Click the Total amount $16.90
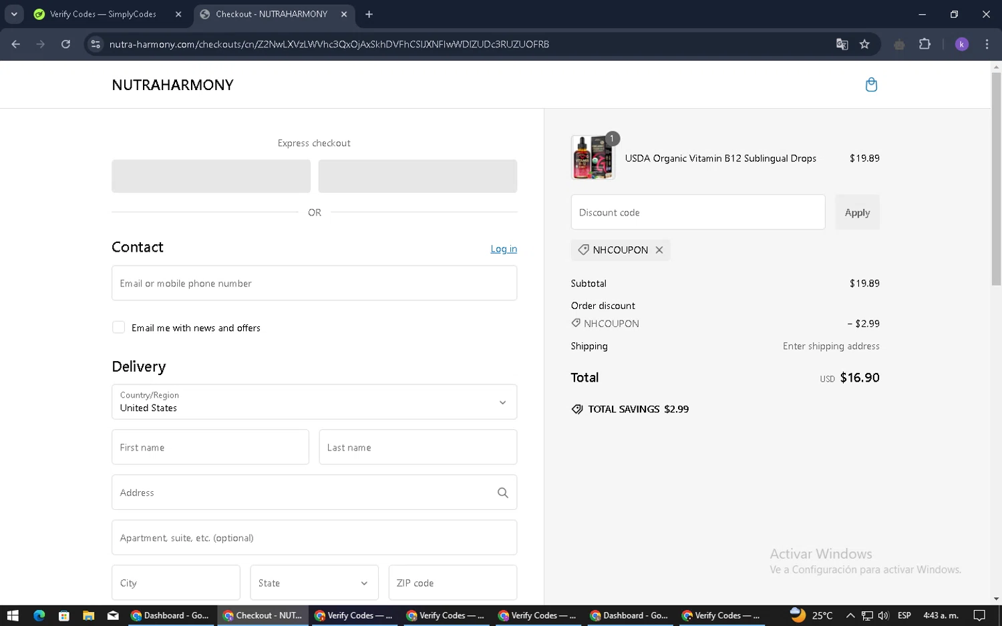The width and height of the screenshot is (1002, 626). pos(859,378)
